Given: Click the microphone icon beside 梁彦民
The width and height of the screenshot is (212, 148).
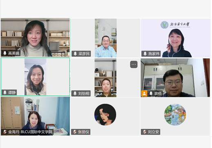Looking at the screenshot, I should pos(75,54).
